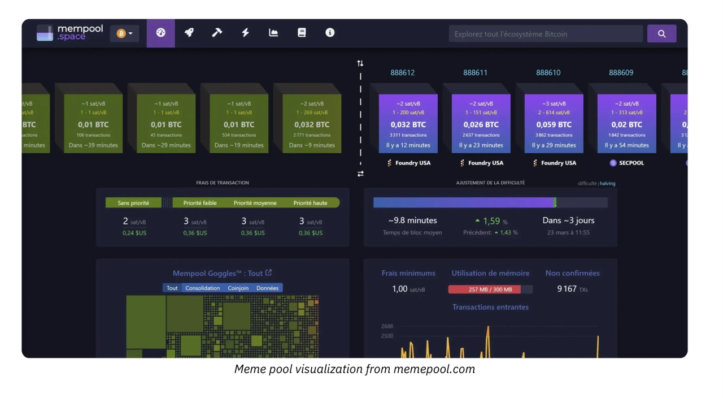Click the mempool.space logo
This screenshot has width=723, height=398.
[x=69, y=33]
